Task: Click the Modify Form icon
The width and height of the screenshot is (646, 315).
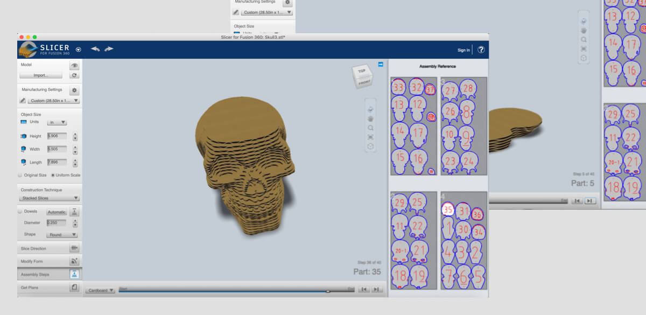Action: click(x=74, y=261)
